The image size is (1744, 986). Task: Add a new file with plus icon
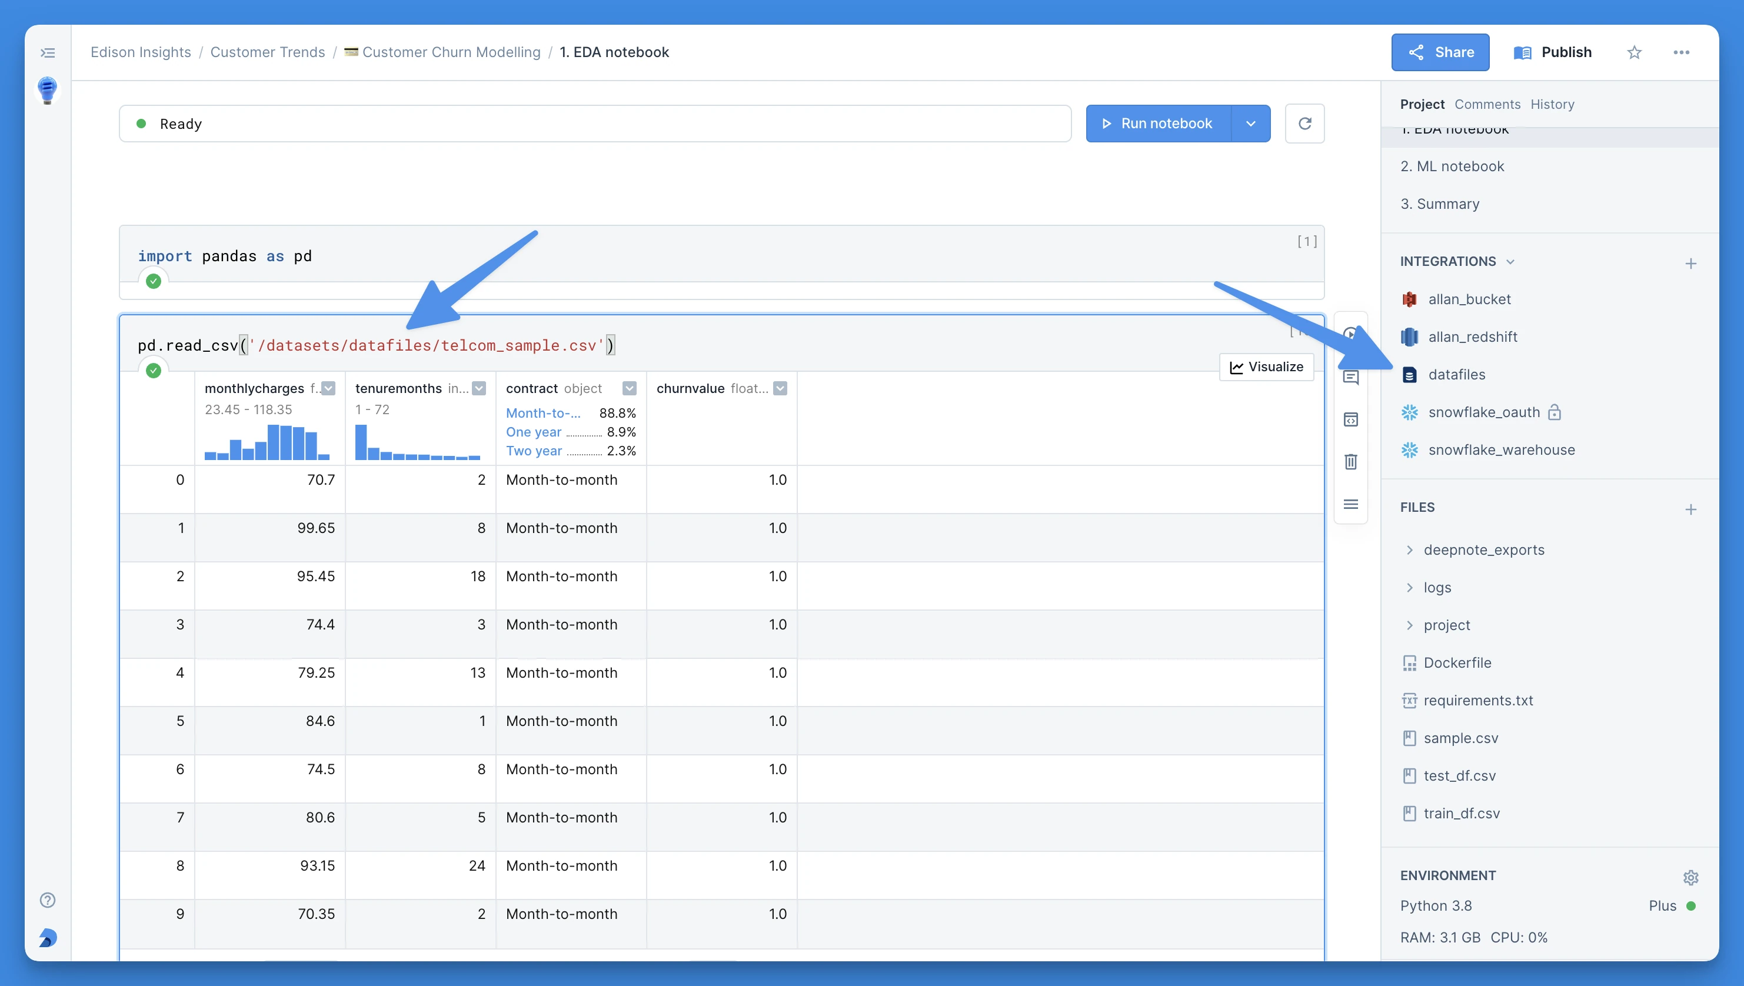click(x=1690, y=509)
